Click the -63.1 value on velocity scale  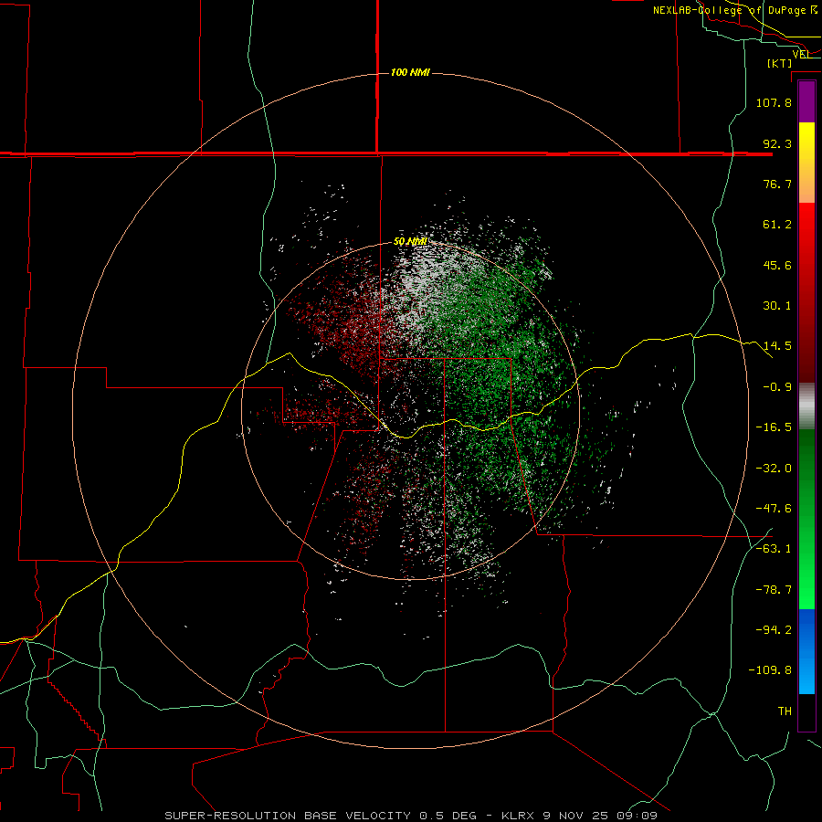point(774,549)
